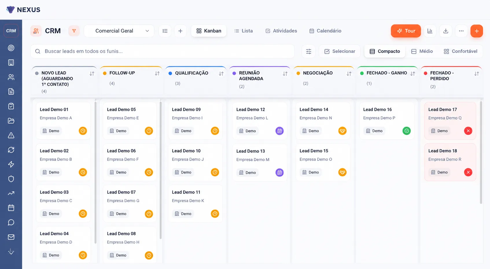
Task: Open the advanced filters sliders icon
Action: 309,51
